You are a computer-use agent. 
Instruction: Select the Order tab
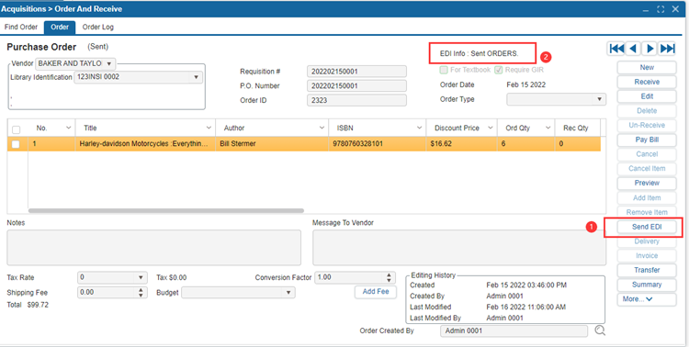coord(60,27)
